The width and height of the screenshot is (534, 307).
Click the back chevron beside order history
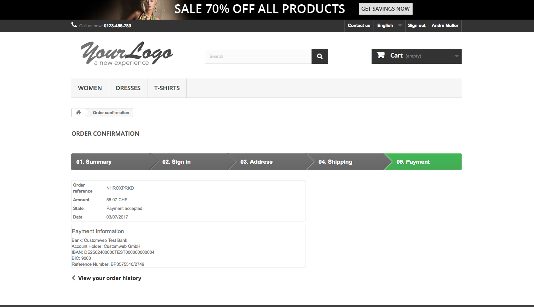[x=73, y=278]
